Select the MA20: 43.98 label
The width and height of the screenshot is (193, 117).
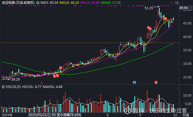90,3
